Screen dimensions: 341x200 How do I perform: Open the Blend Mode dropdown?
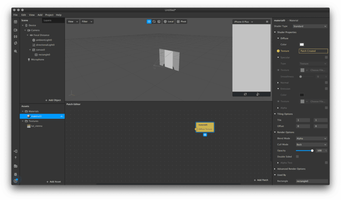pyautogui.click(x=311, y=138)
